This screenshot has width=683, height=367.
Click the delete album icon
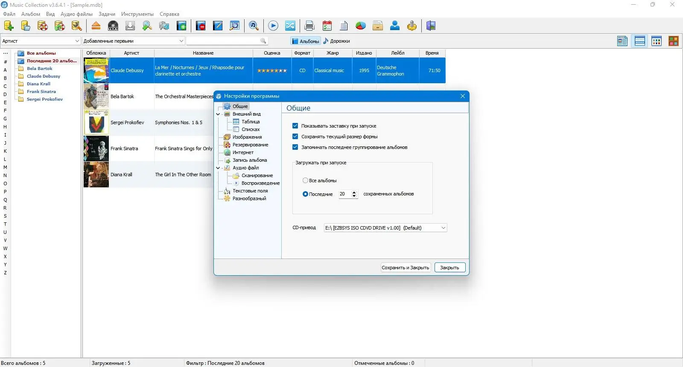tap(201, 26)
